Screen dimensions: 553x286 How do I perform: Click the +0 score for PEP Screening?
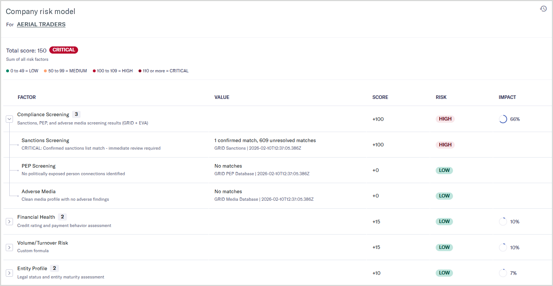click(x=376, y=171)
